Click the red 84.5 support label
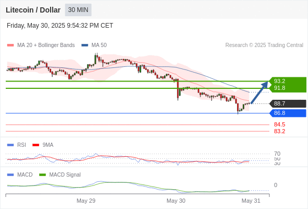The height and width of the screenshot is (209, 308). point(279,124)
